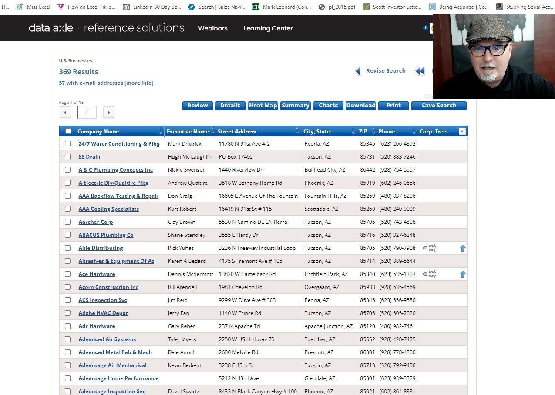Check the Adobe HVAC Depot row checkbox

67,313
